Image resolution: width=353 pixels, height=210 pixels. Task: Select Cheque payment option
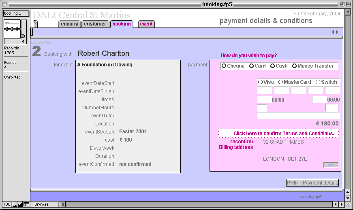(224, 66)
